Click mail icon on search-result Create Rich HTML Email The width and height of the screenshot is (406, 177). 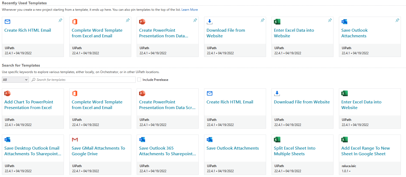[210, 93]
